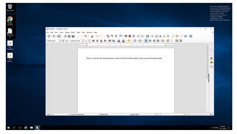The height and width of the screenshot is (134, 237).
Task: Click the blue diamond basic shapes icon
Action: [185, 36]
